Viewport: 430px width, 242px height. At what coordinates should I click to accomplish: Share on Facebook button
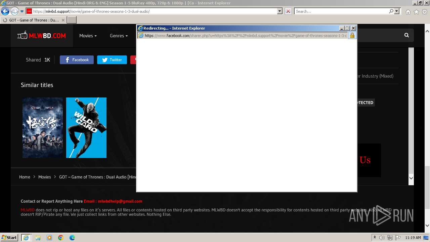tap(77, 60)
